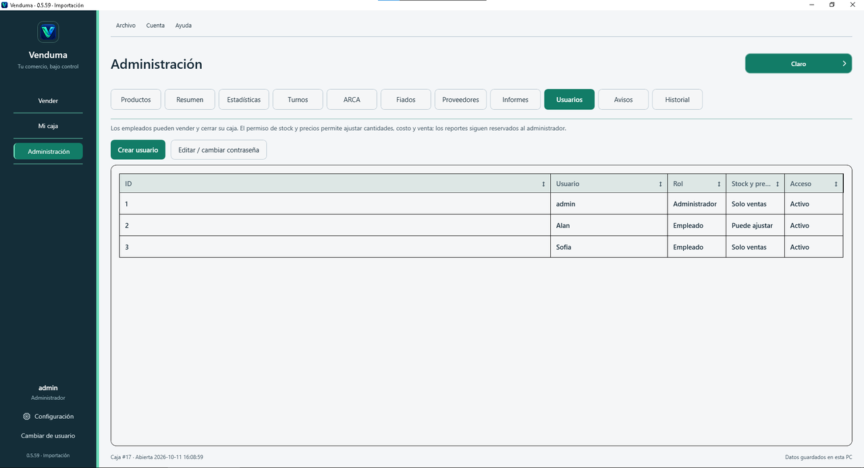
Task: Select the Usuarios tab
Action: pyautogui.click(x=569, y=99)
